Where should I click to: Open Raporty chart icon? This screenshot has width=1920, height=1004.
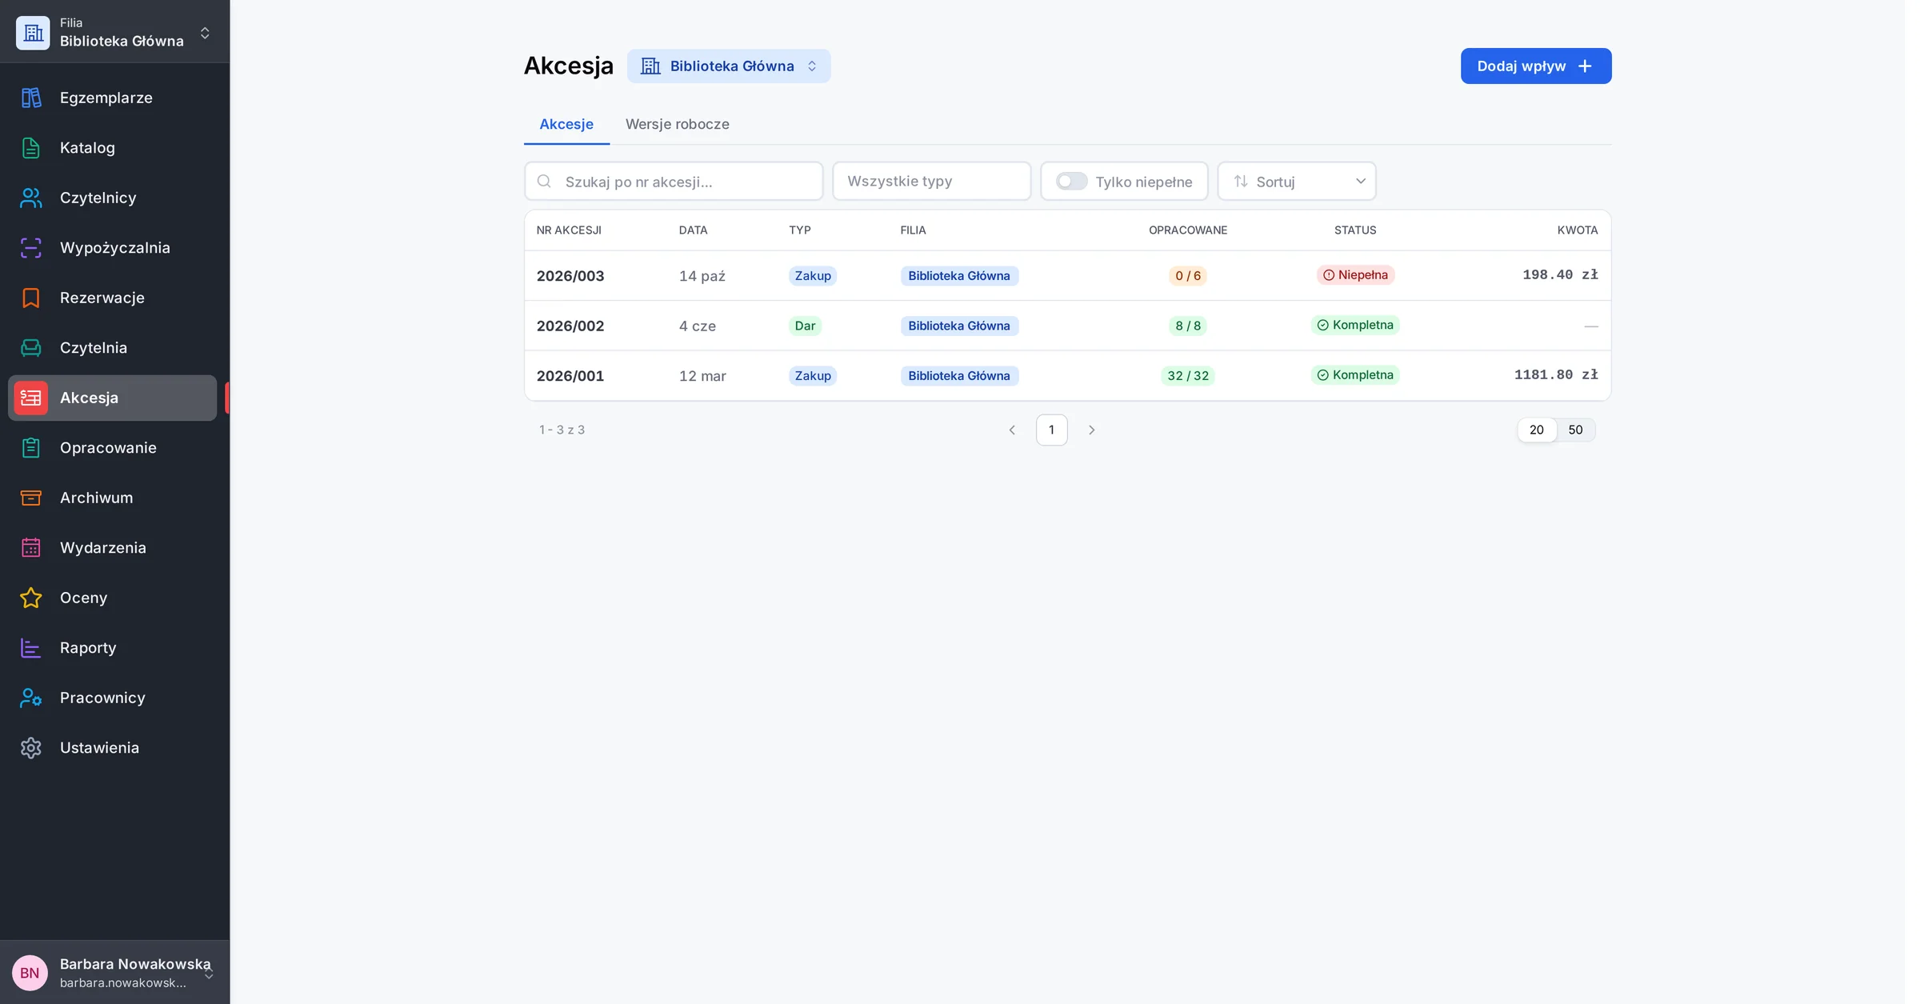click(x=31, y=648)
